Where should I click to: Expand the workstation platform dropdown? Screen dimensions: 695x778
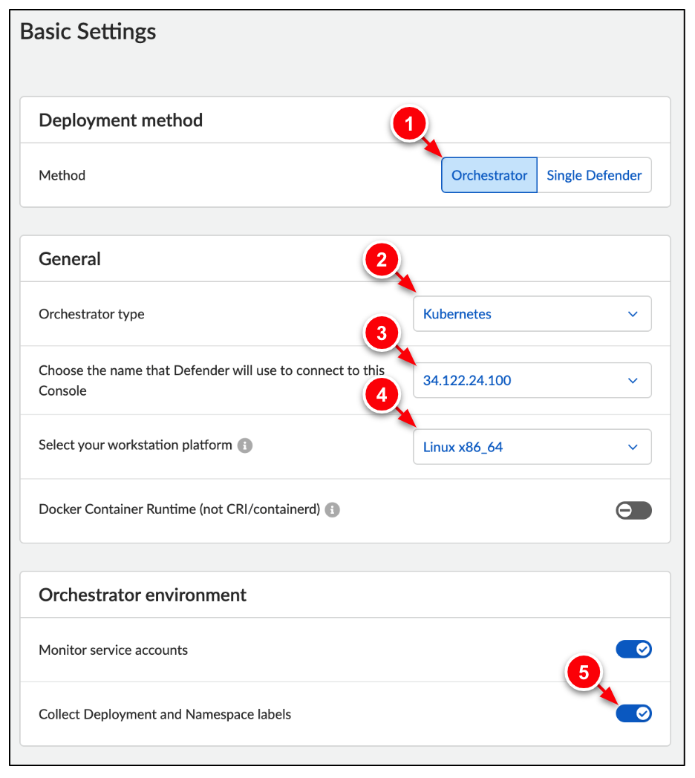click(532, 446)
